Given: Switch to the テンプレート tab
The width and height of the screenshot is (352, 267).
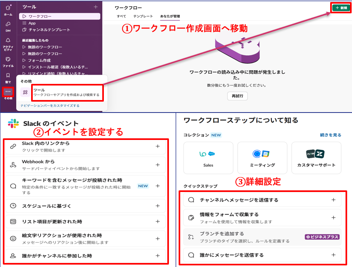Looking at the screenshot, I should point(143,17).
